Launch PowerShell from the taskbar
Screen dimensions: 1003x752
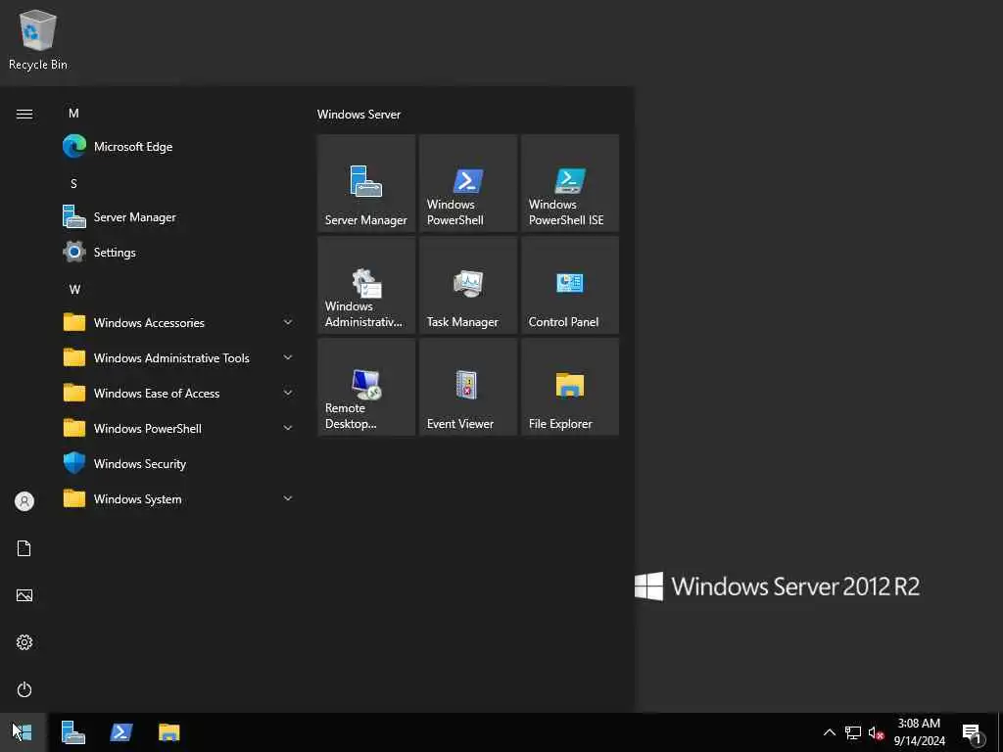pos(120,732)
